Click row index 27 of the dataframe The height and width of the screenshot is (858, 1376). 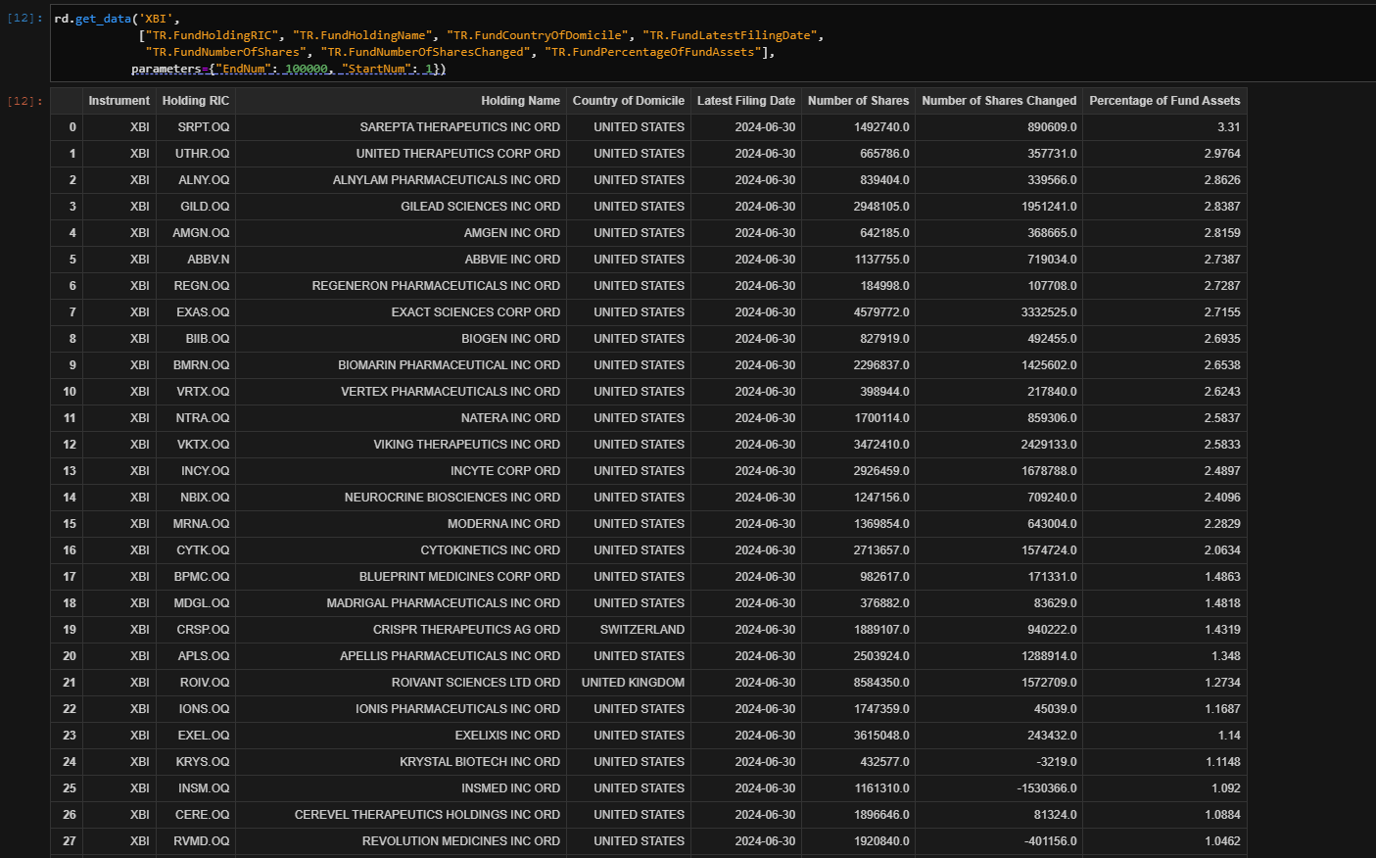pos(70,841)
